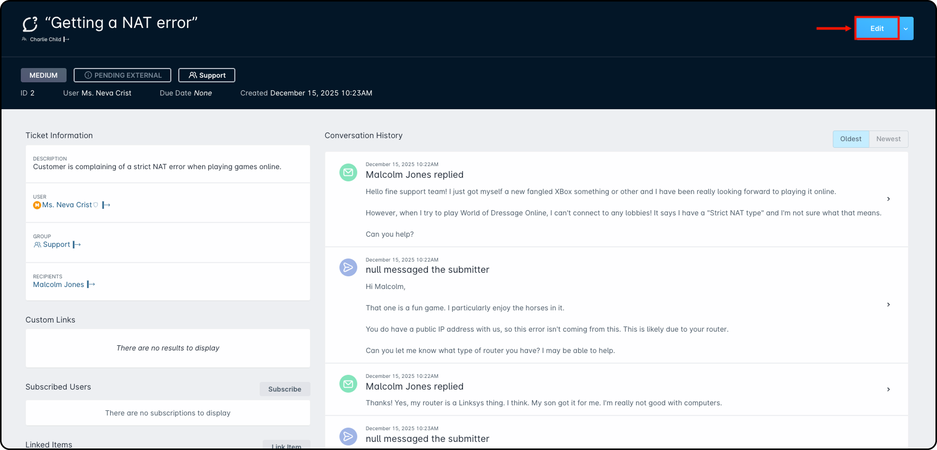Screen dimensions: 937x450
Task: Click the purple send icon on first outgoing message
Action: click(348, 267)
